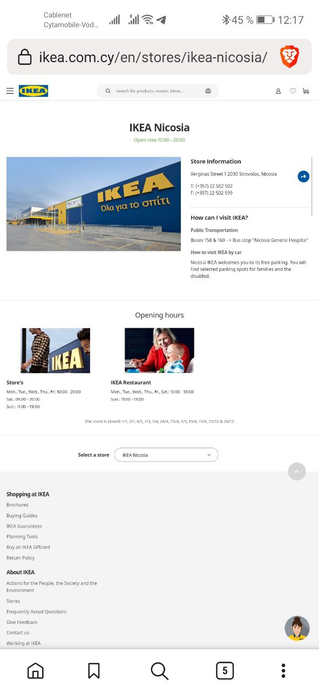The image size is (319, 692).
Task: Tap the browser home button
Action: point(36,671)
